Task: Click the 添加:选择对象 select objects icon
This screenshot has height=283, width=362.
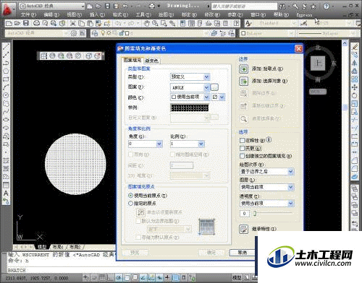Action: click(243, 82)
